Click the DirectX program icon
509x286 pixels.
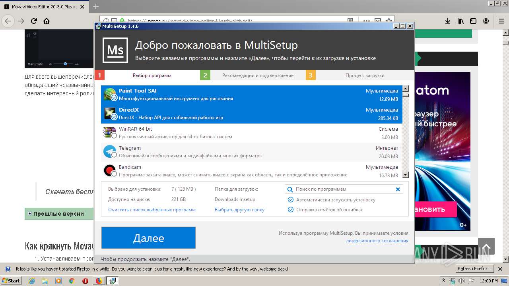click(109, 113)
